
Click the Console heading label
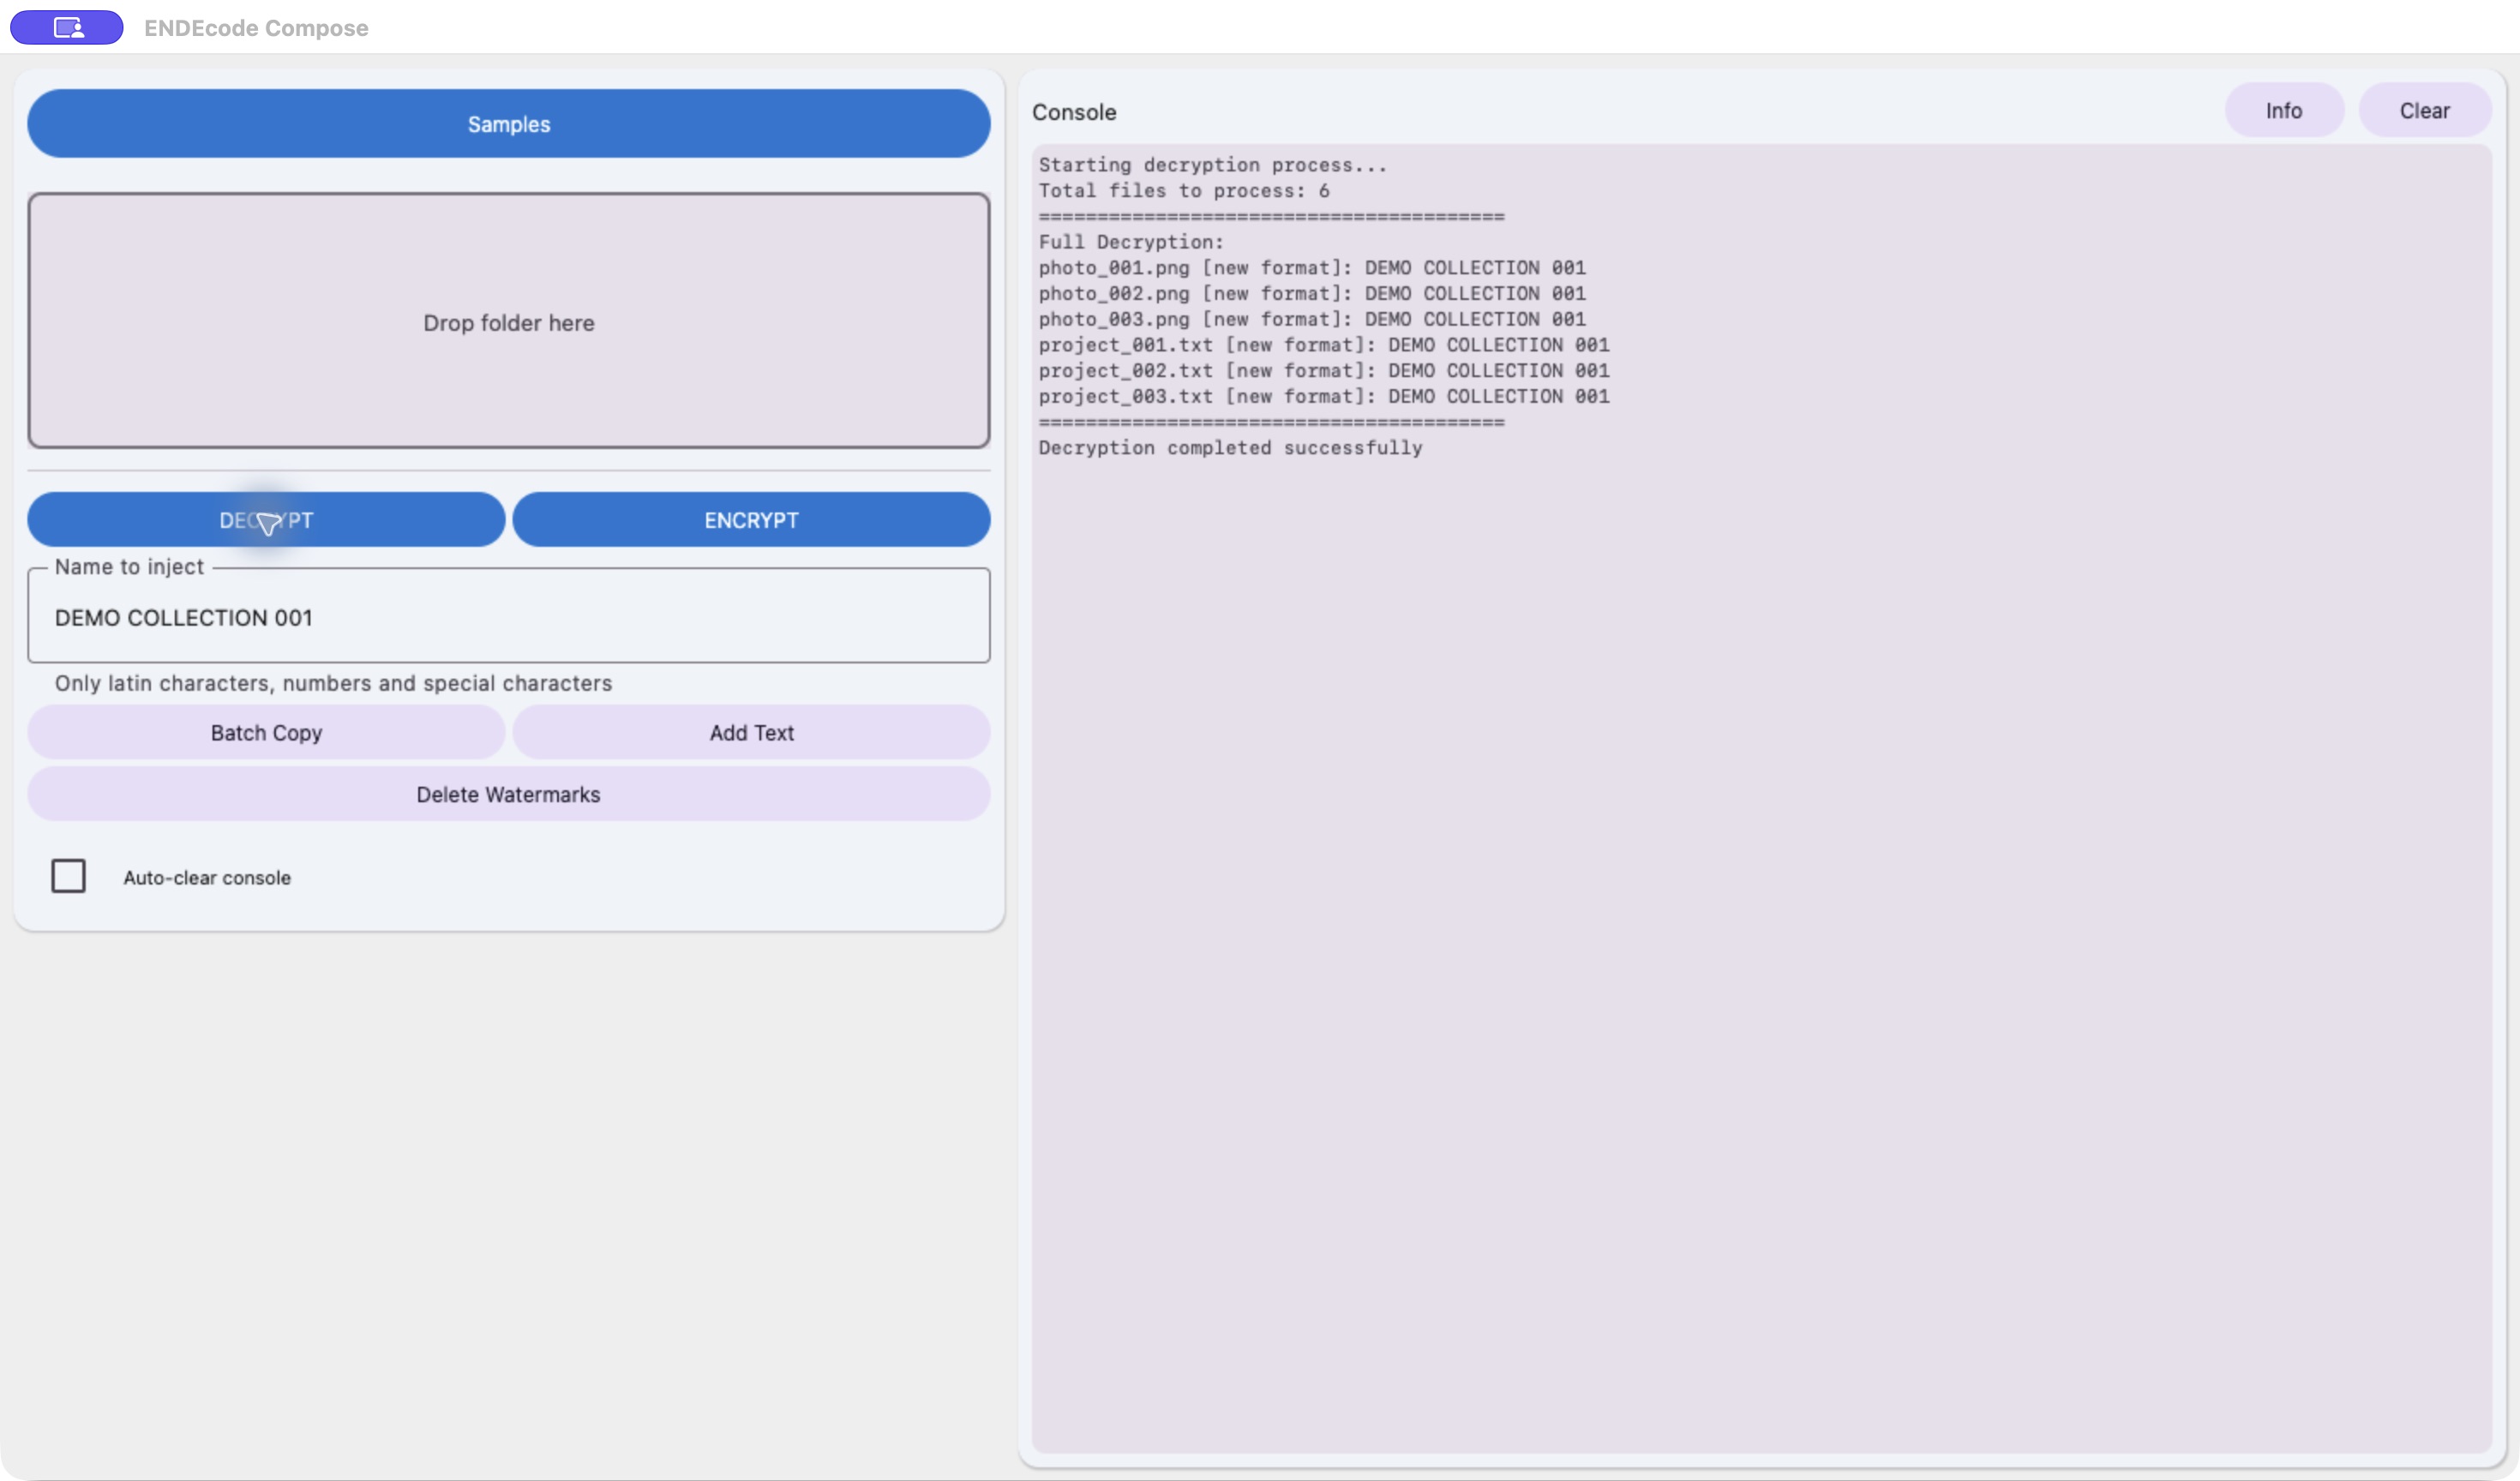tap(1074, 112)
